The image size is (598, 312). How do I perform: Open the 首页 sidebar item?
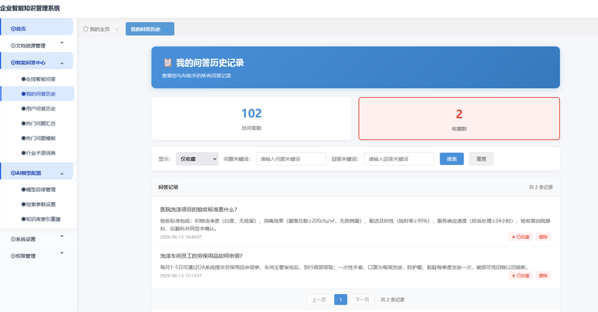[37, 28]
